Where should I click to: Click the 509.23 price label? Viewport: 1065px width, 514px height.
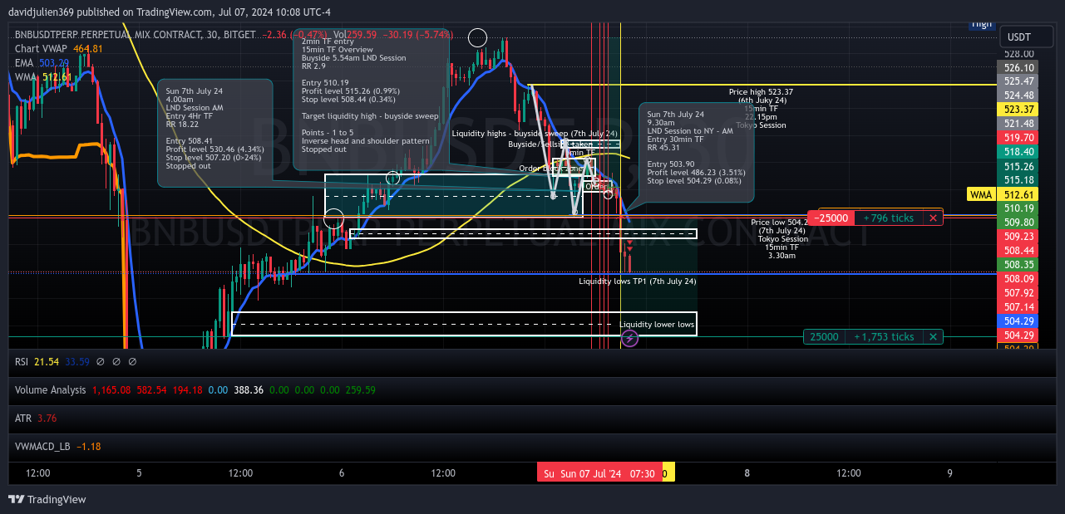coord(1018,237)
